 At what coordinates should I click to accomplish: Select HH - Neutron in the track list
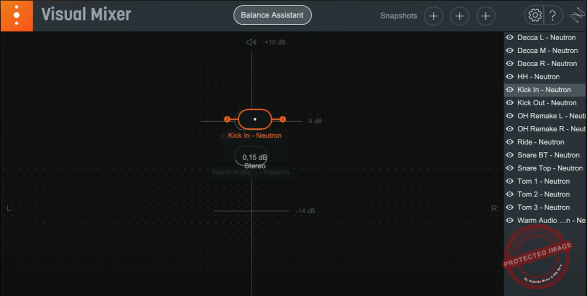tap(538, 76)
